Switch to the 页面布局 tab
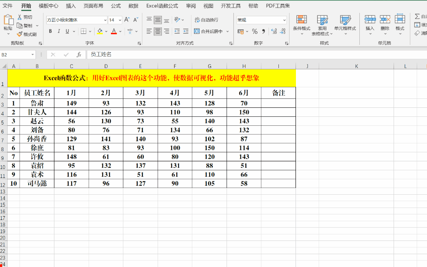 click(x=93, y=6)
